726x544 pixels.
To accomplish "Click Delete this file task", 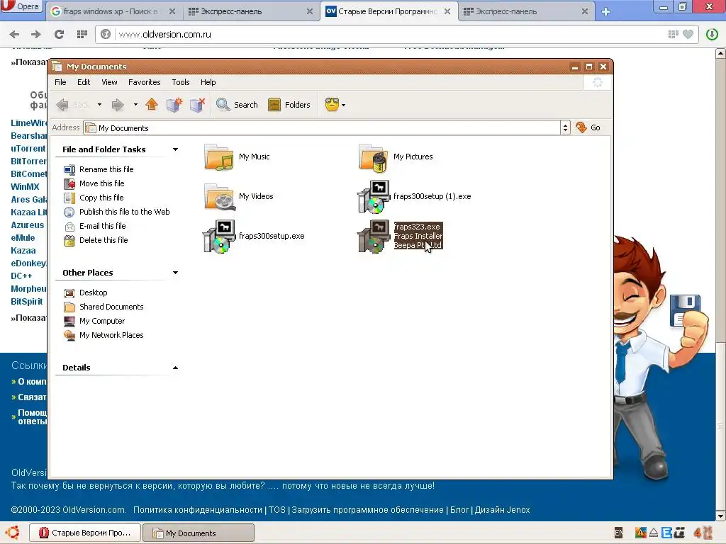I will click(x=104, y=240).
